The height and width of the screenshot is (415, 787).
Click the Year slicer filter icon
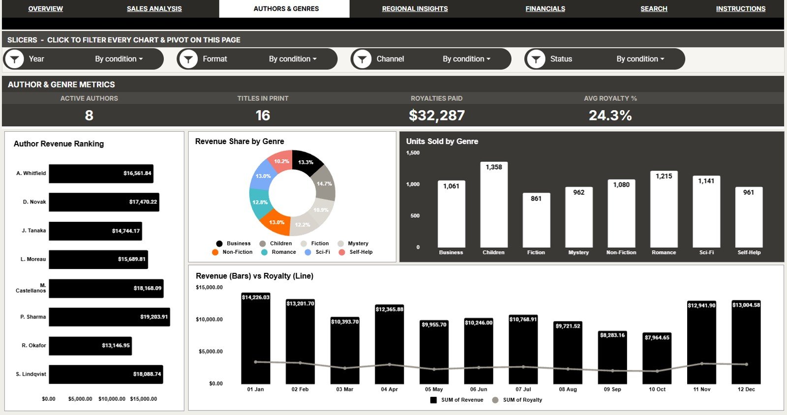tap(15, 59)
